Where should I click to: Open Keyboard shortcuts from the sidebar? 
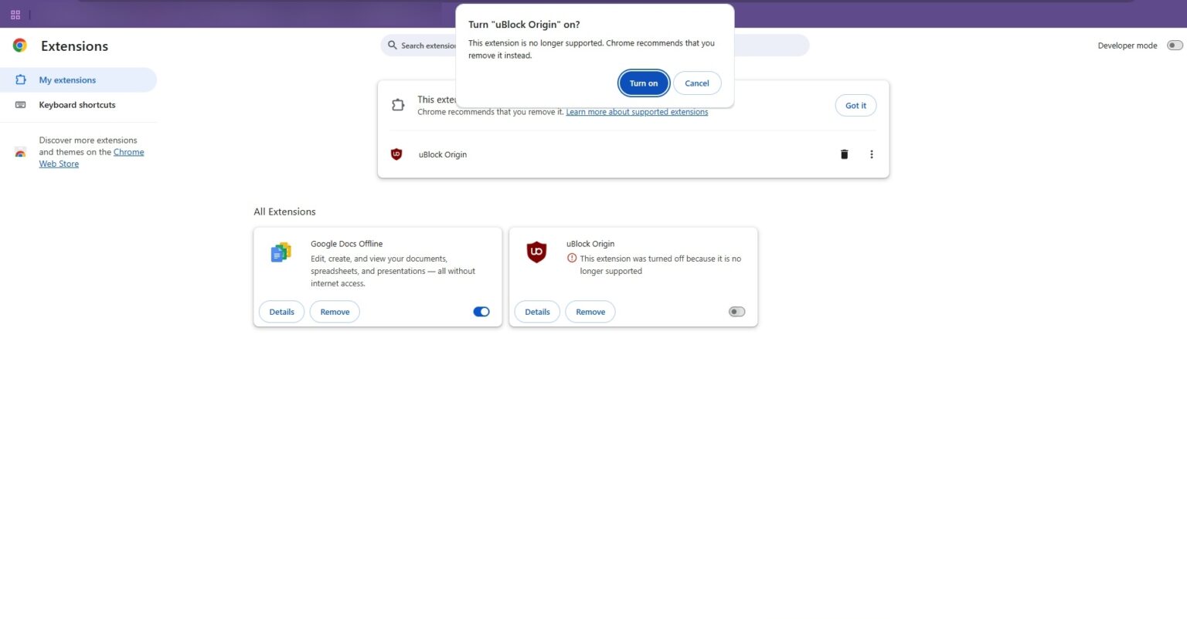pyautogui.click(x=77, y=104)
